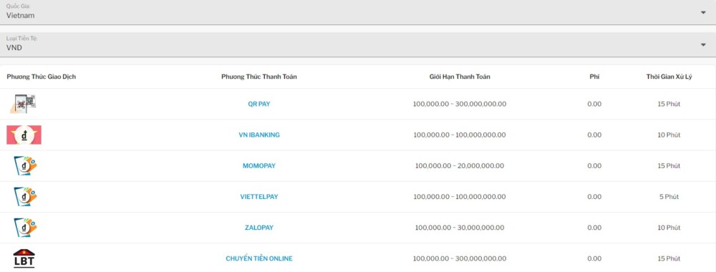Open the Loại Tiền Tệ currency dropdown

358,44
